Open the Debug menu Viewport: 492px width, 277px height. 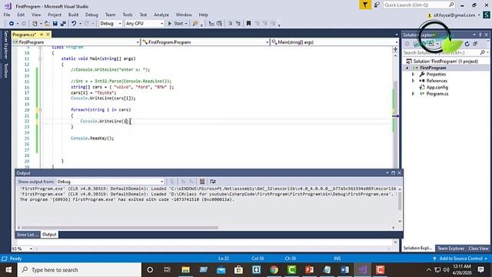pyautogui.click(x=91, y=15)
